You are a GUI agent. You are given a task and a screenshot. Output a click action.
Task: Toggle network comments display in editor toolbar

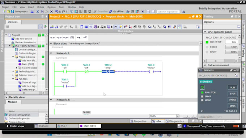click(115, 27)
